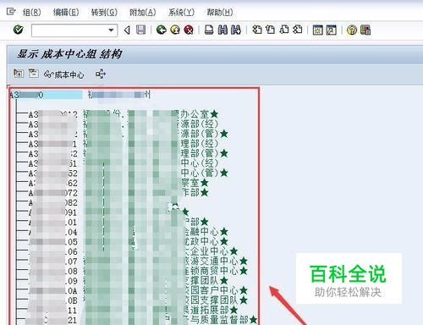Select tree row ending 理部(管)
Screen dimensions: 423x325
pyautogui.click(x=129, y=153)
